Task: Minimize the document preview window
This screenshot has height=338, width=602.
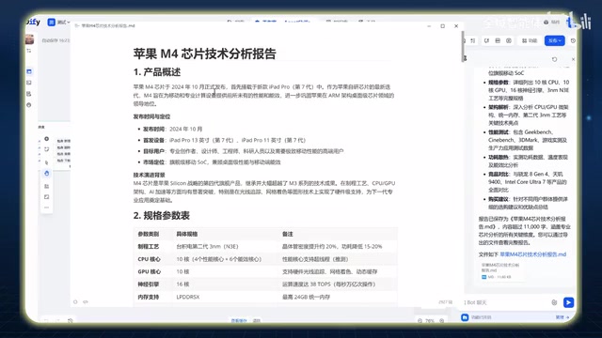Action: [x=429, y=26]
